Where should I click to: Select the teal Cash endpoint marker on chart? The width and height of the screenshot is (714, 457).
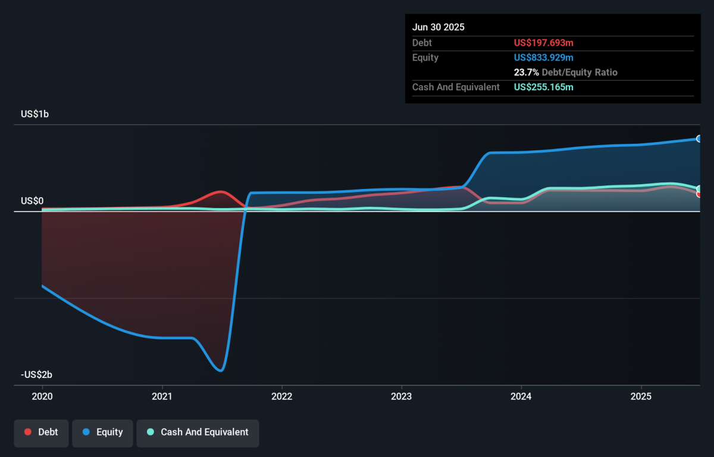700,189
